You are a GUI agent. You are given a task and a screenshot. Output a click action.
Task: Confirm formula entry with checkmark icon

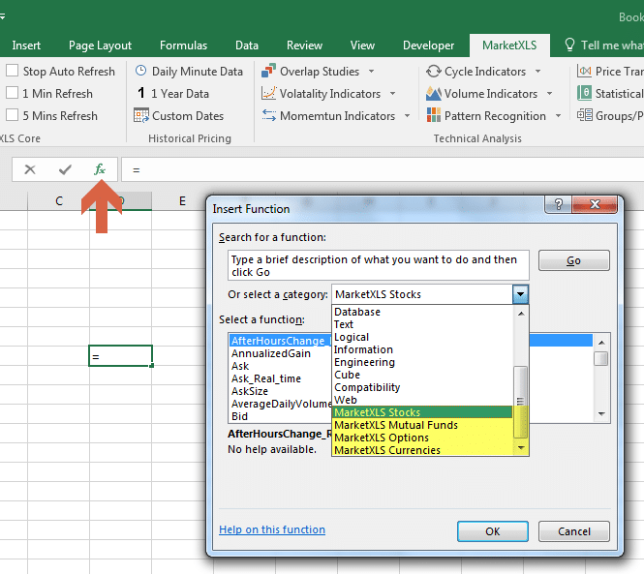pyautogui.click(x=65, y=169)
